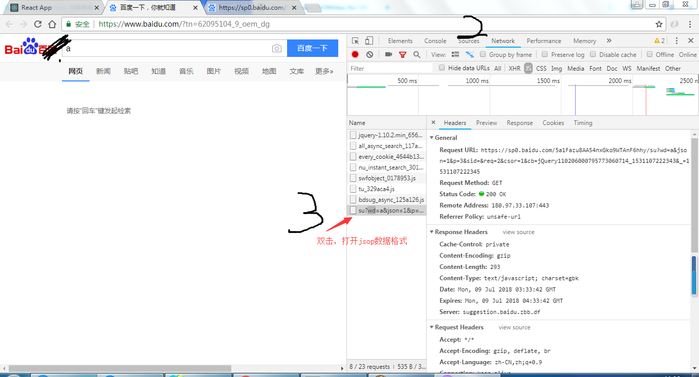Close the sp0.baidu.com browser tab
Image resolution: width=699 pixels, height=377 pixels.
tap(294, 8)
